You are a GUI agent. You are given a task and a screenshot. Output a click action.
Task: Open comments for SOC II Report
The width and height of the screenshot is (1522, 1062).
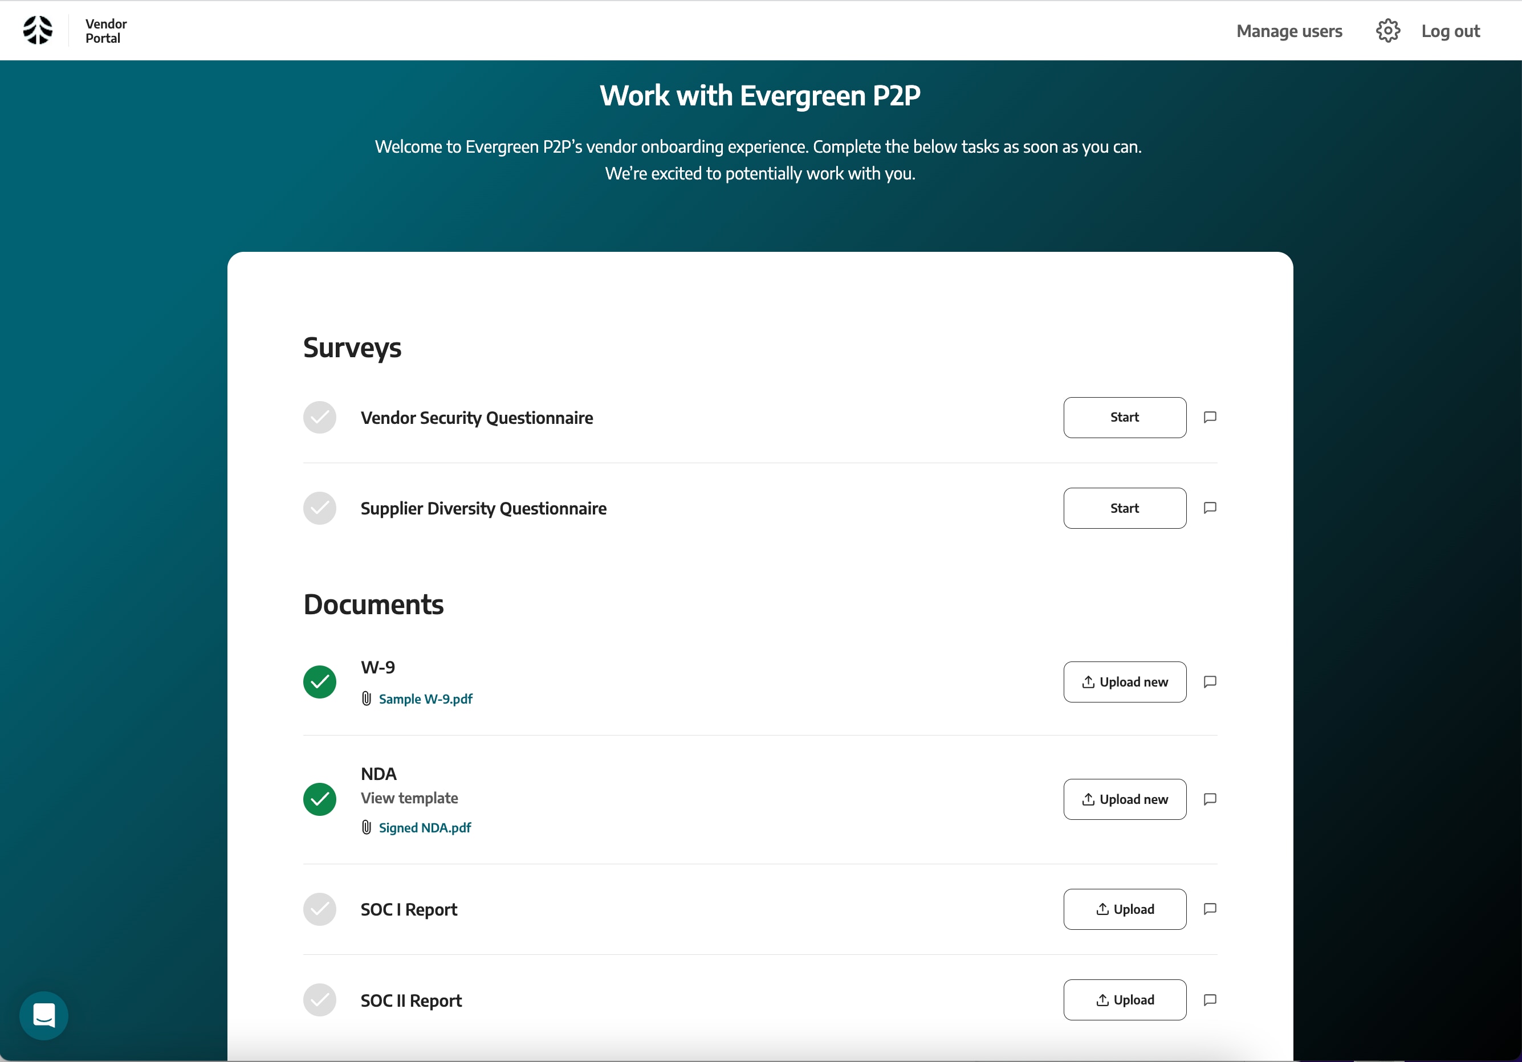click(x=1210, y=1000)
